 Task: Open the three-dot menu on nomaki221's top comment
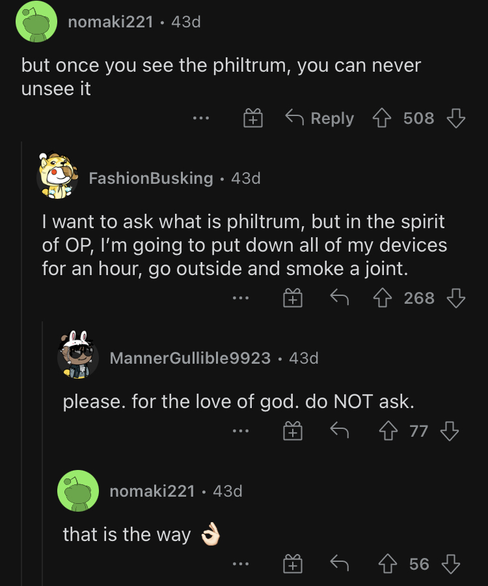(200, 118)
